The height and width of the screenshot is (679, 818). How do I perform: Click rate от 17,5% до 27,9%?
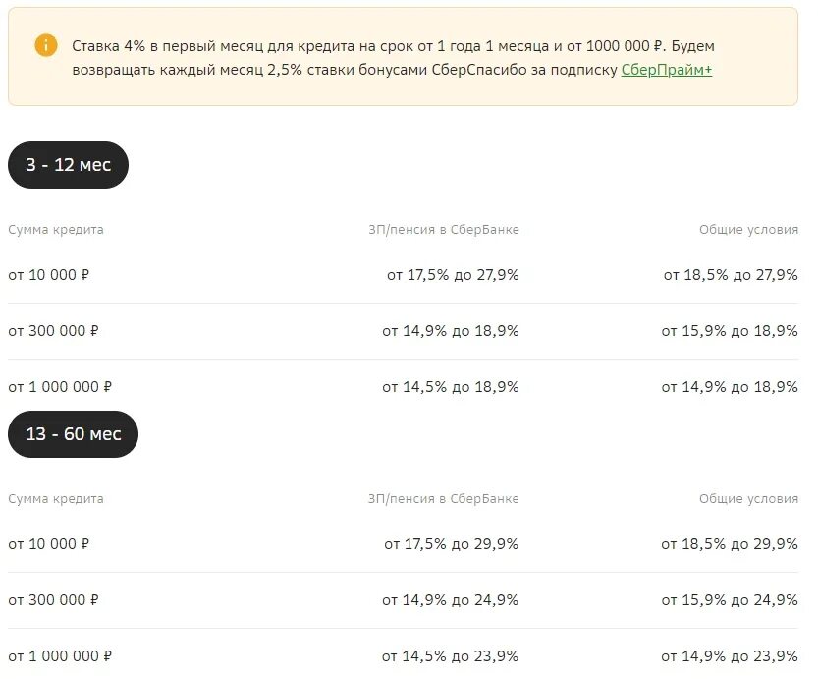tap(453, 275)
